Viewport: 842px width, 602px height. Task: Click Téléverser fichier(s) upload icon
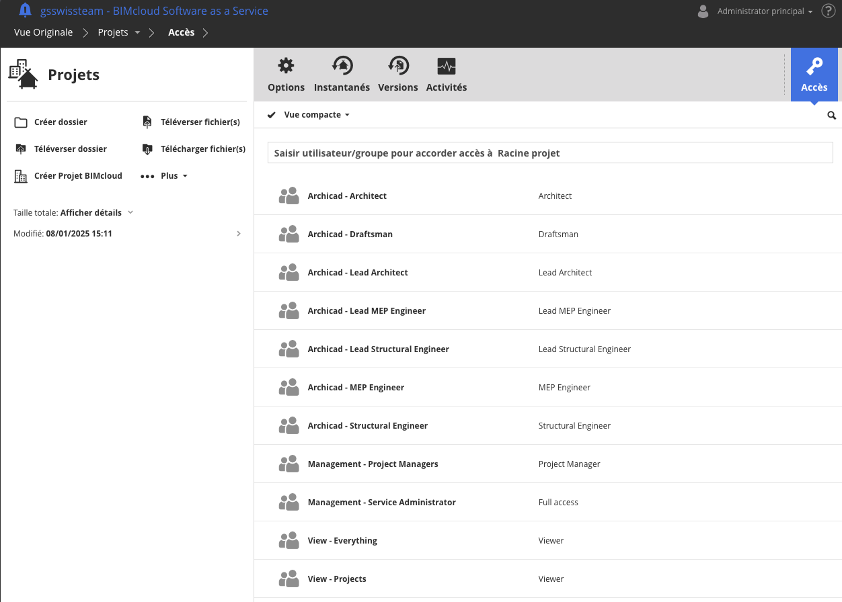147,122
